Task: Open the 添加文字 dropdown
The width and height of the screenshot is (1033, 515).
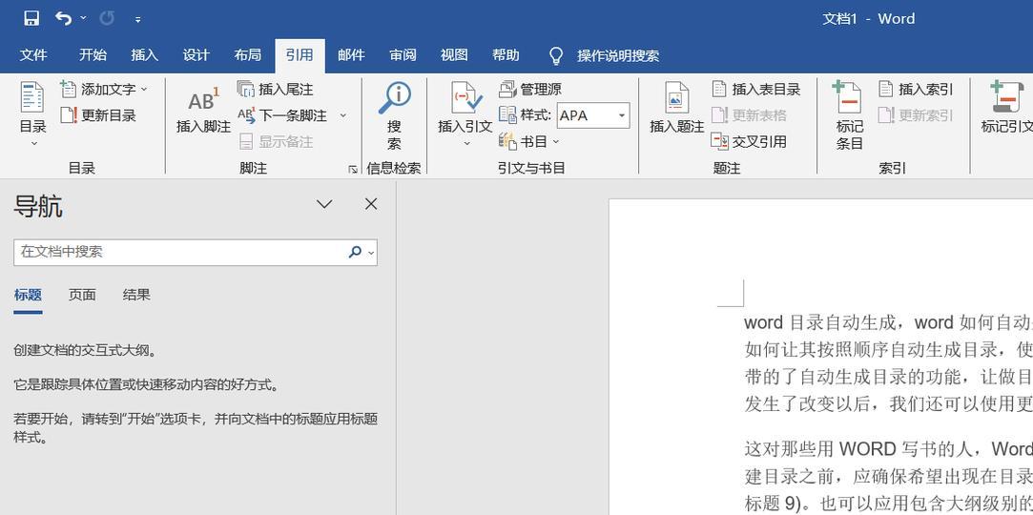Action: coord(104,89)
